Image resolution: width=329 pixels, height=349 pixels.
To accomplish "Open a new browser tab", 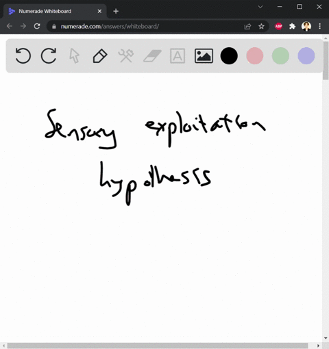I will (116, 11).
